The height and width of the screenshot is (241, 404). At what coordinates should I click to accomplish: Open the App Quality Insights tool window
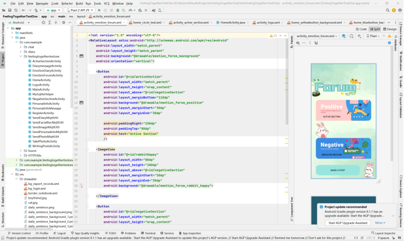tap(85, 233)
